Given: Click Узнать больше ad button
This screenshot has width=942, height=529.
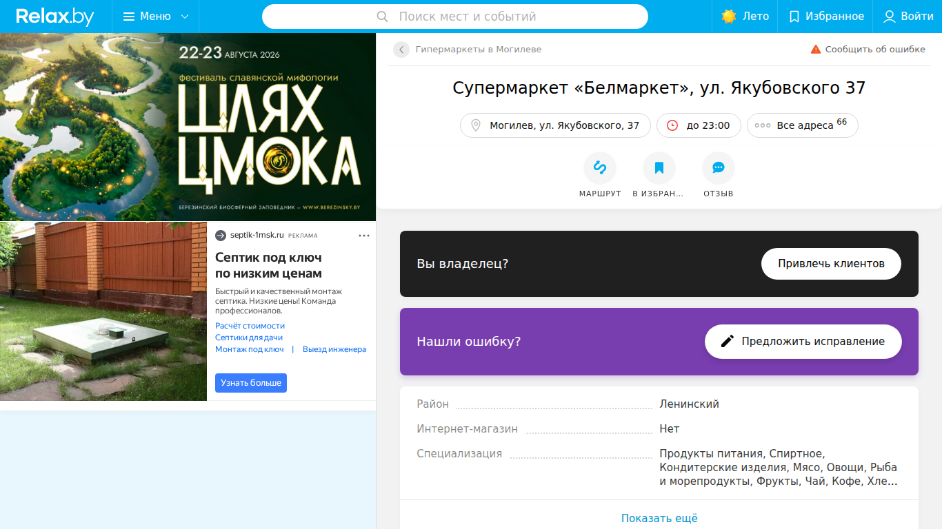Looking at the screenshot, I should pyautogui.click(x=251, y=383).
